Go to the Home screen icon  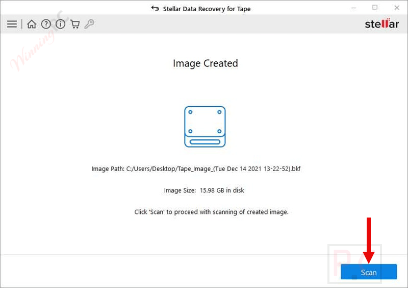tap(32, 24)
